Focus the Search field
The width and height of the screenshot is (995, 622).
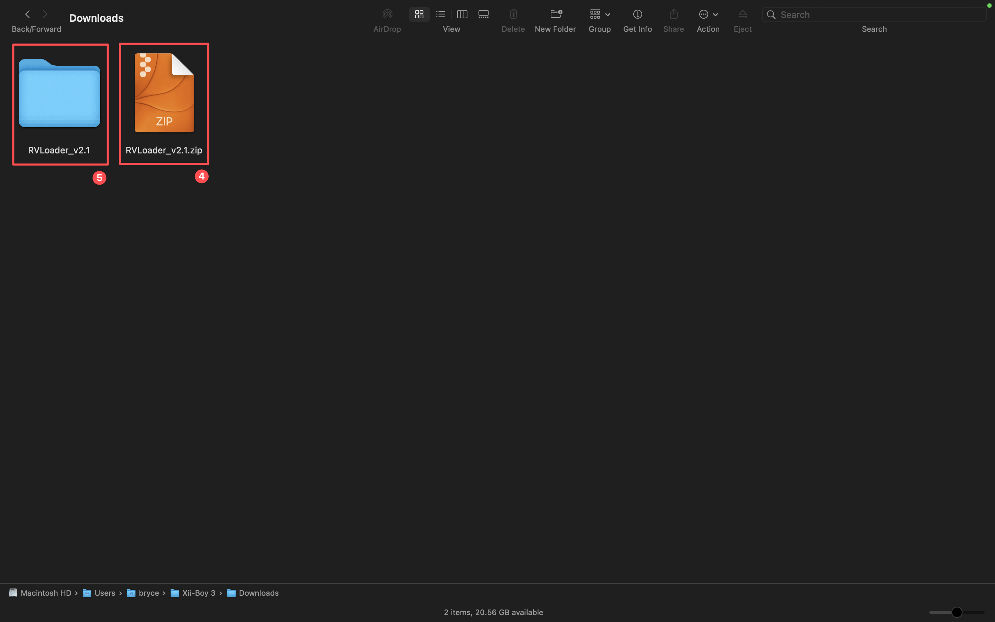(x=874, y=15)
